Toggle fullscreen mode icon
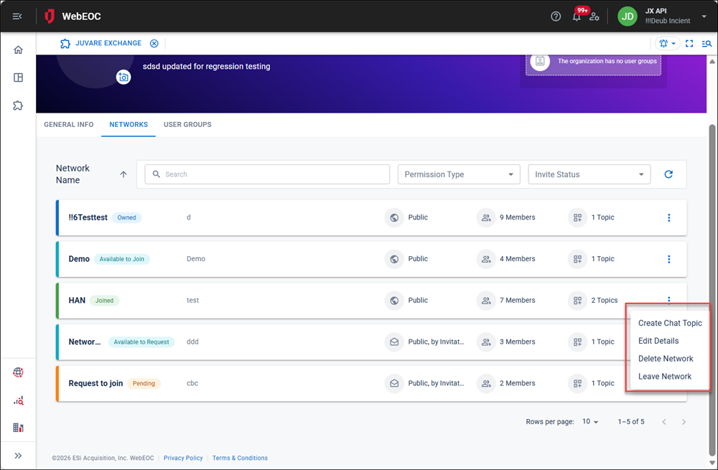The height and width of the screenshot is (470, 718). pos(689,44)
